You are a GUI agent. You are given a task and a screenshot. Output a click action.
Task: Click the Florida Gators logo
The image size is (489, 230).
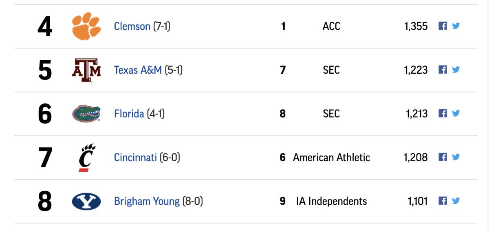tap(86, 114)
